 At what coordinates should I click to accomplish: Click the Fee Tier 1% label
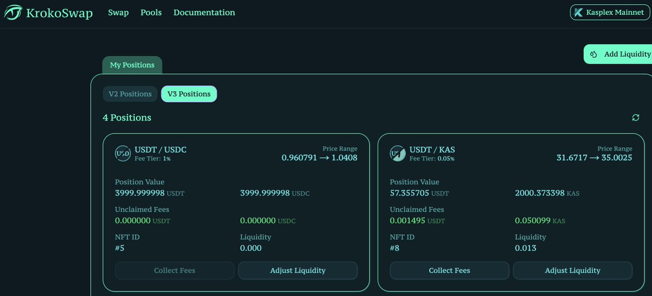[x=153, y=159]
